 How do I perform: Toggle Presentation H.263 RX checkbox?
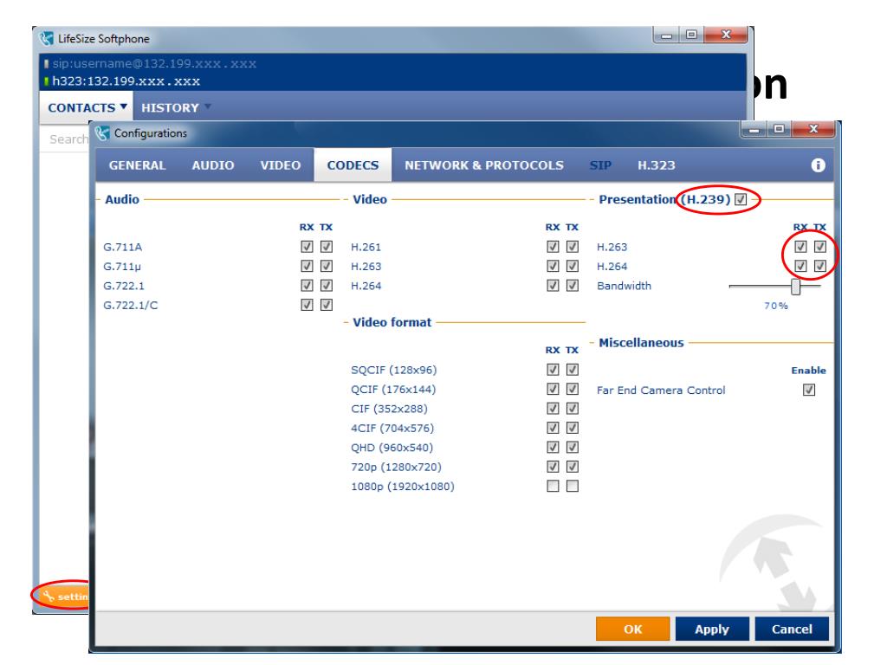[x=800, y=247]
